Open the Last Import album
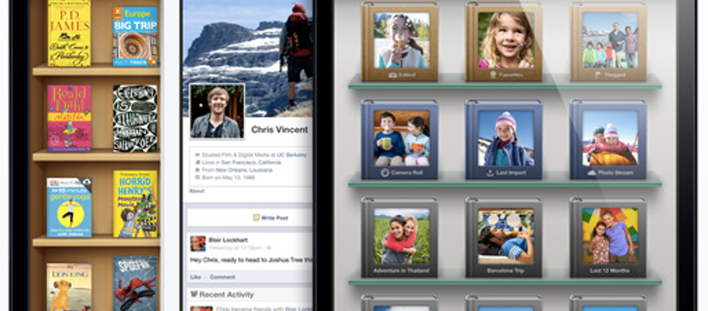Viewport: 708px width, 311px height. click(x=504, y=140)
